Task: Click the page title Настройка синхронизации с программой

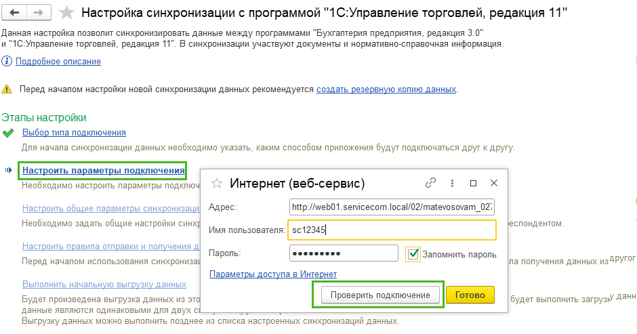Action: point(324,13)
